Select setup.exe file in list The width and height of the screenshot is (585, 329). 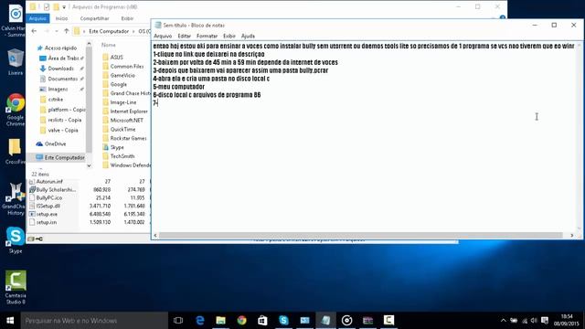coord(47,214)
